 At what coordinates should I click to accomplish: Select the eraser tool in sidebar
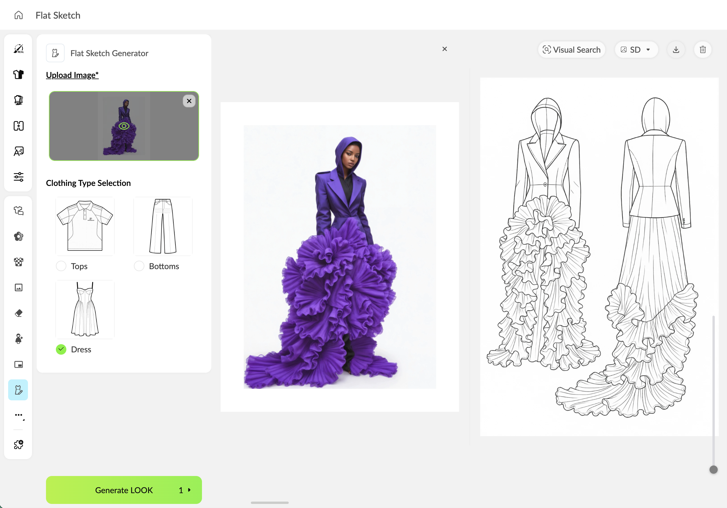(18, 313)
